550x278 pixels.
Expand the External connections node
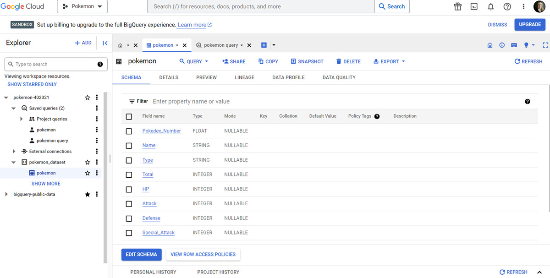[14, 151]
